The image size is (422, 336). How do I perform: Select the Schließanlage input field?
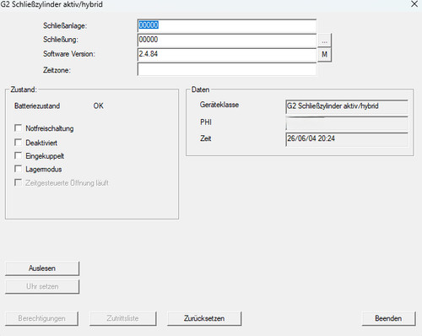pyautogui.click(x=227, y=26)
